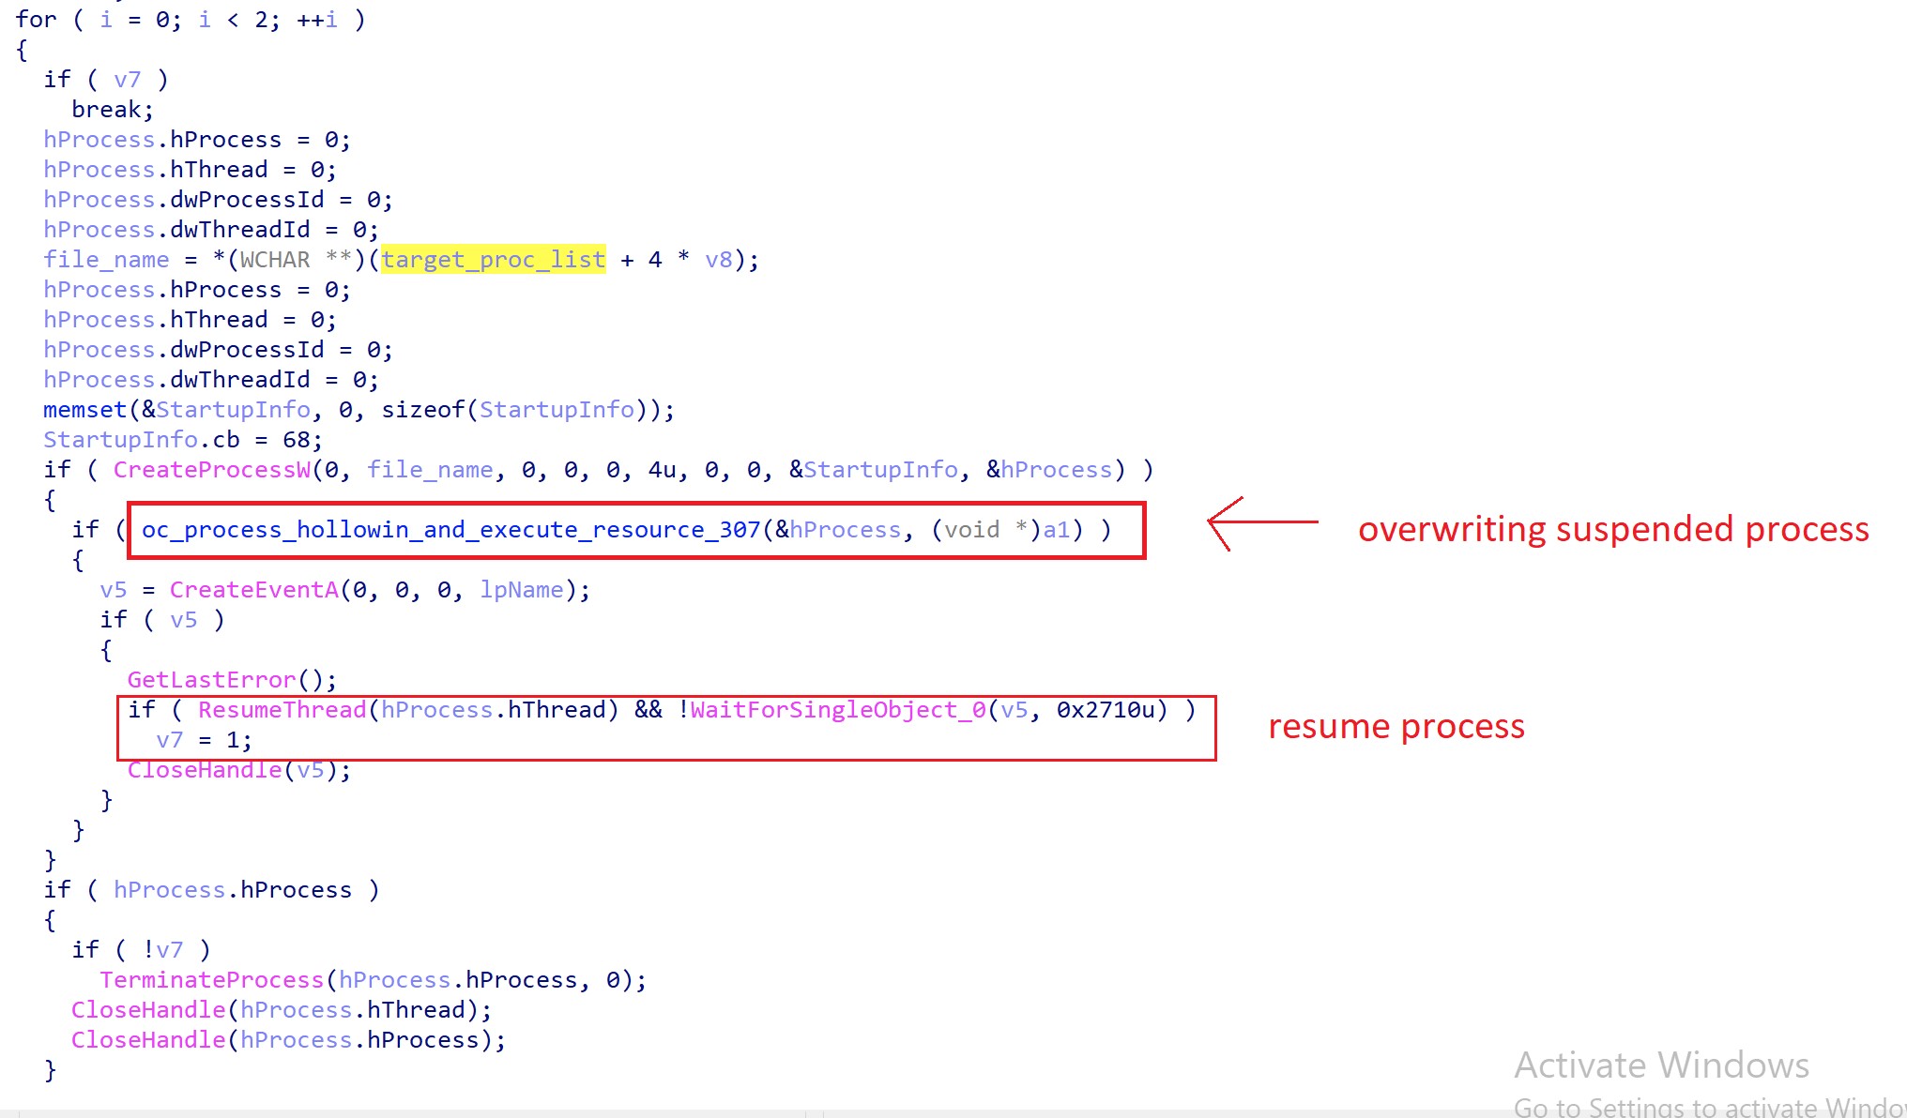Click the CreateEventA API call
The width and height of the screenshot is (1907, 1118).
tap(253, 590)
